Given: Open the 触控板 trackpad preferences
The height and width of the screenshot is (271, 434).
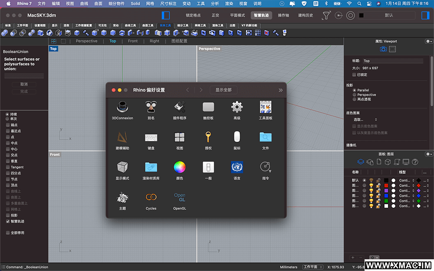Looking at the screenshot, I should click(x=208, y=110).
